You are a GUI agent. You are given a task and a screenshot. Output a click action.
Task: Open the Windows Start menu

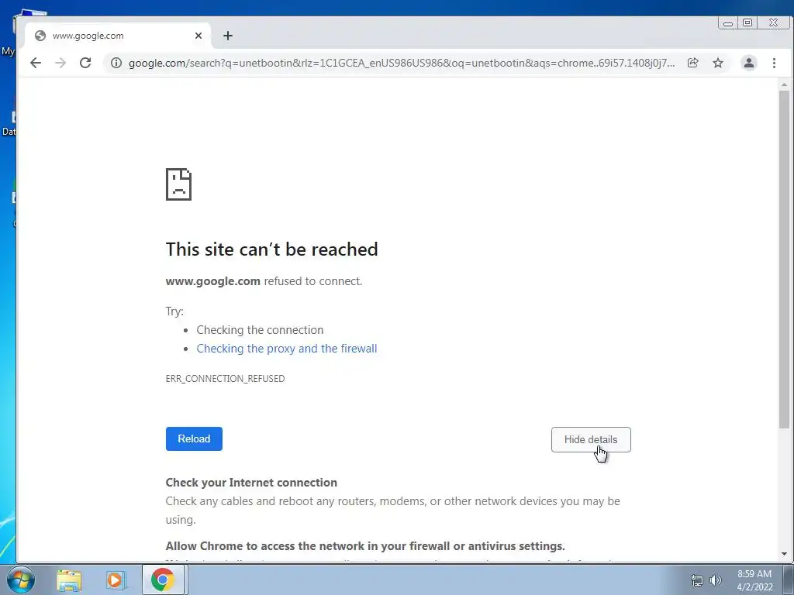(20, 580)
